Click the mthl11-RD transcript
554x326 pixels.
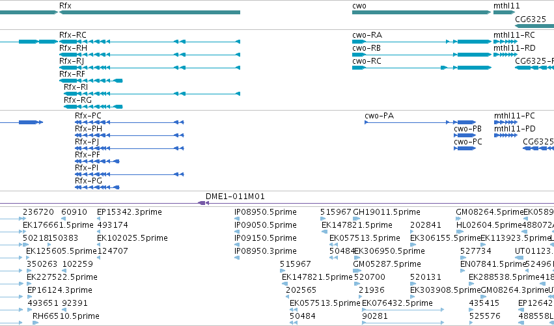tap(506, 55)
